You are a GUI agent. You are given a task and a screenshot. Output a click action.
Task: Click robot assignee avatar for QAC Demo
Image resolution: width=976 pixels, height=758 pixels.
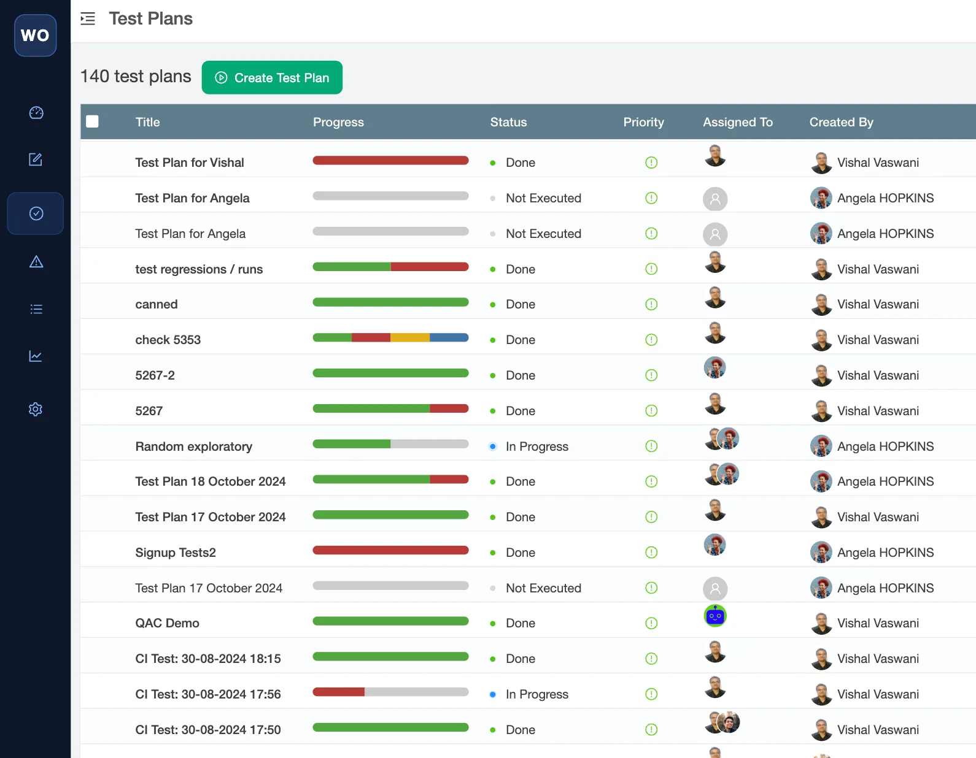[715, 616]
